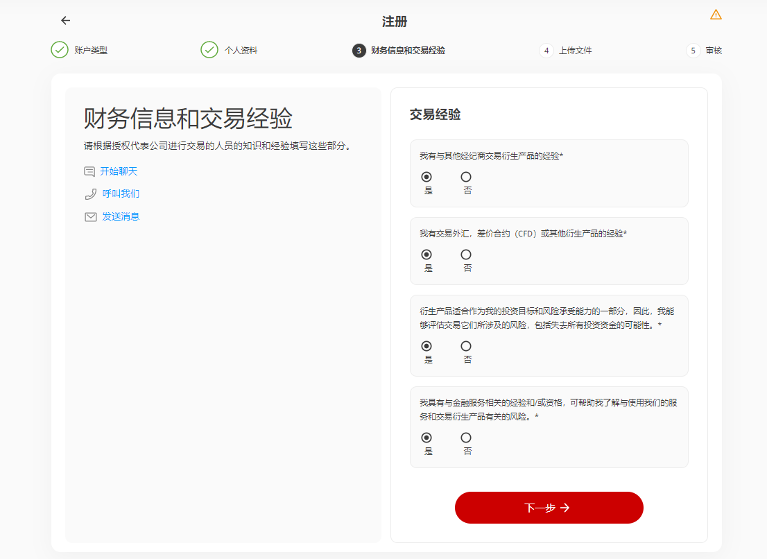Select 否 for forex and CFD trading experience
The image size is (767, 559).
click(x=466, y=255)
